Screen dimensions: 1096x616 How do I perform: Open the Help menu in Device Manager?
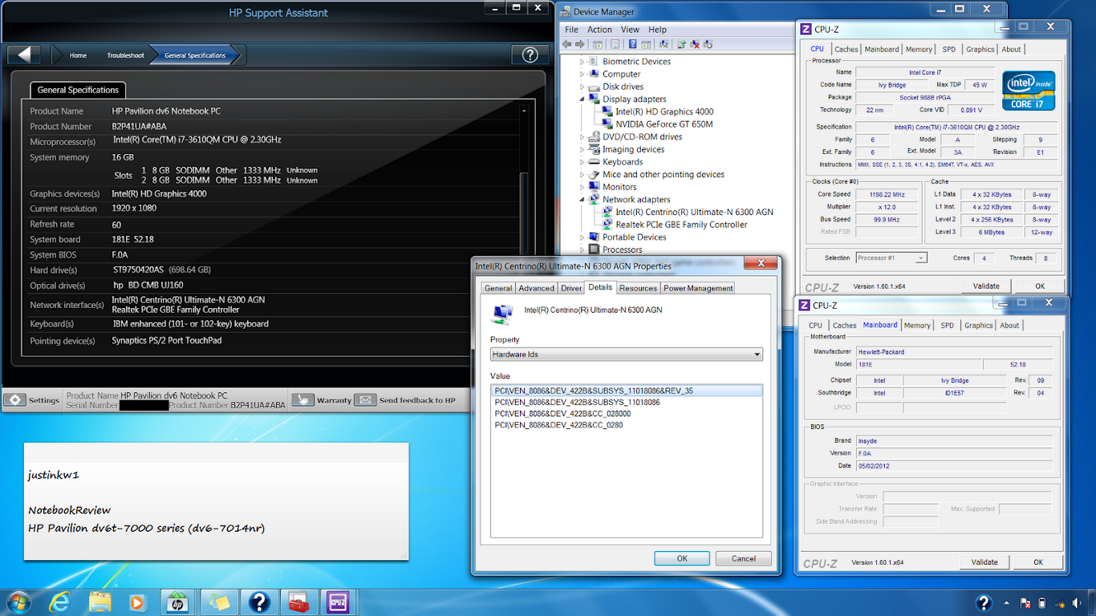[657, 30]
